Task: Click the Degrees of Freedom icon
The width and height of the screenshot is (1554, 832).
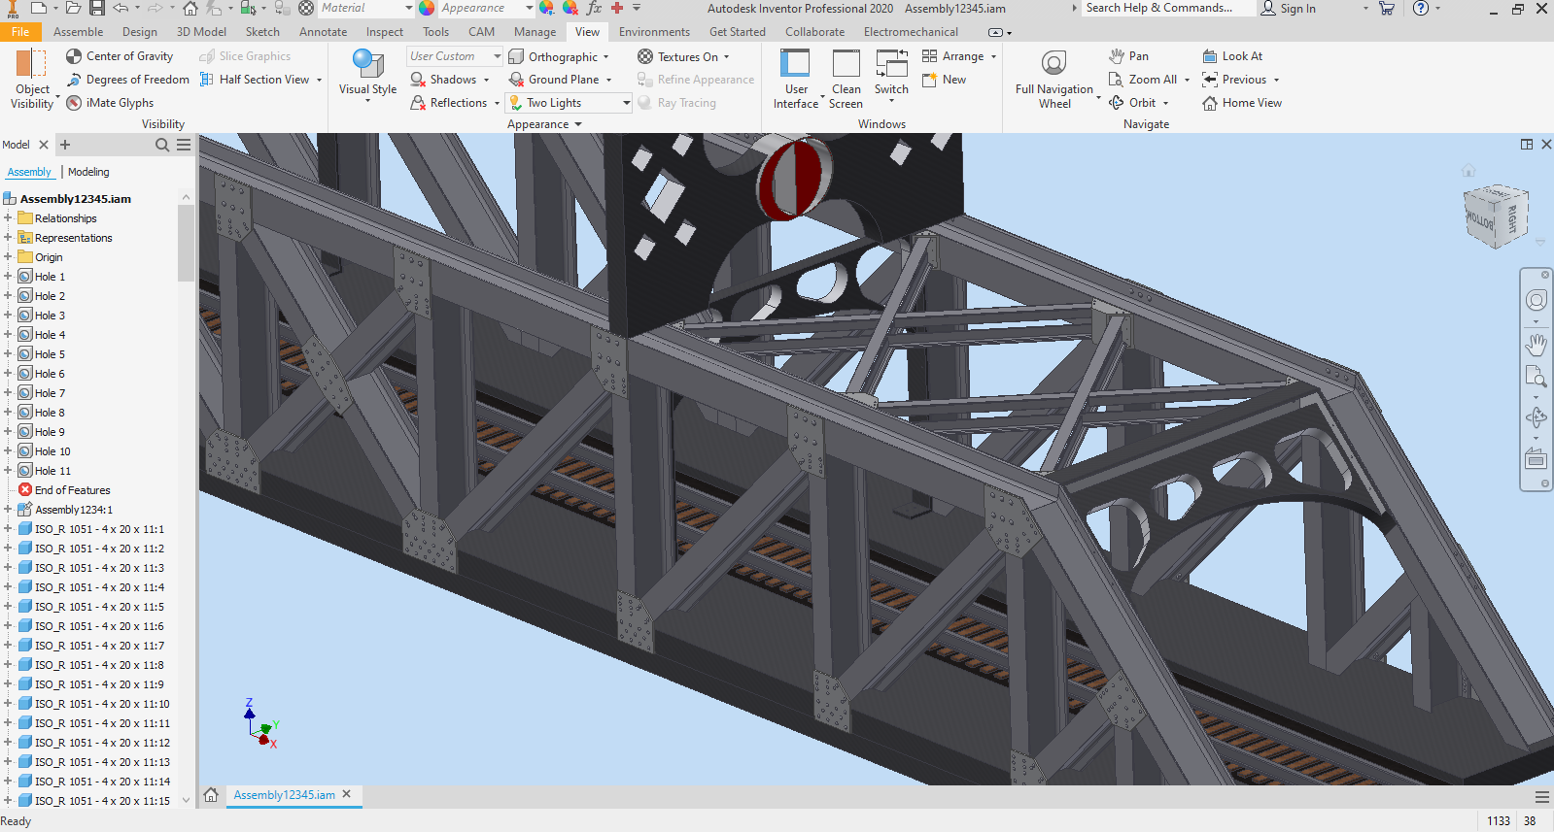Action: pos(74,80)
